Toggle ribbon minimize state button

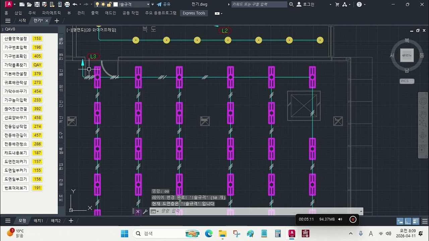pyautogui.click(x=217, y=13)
